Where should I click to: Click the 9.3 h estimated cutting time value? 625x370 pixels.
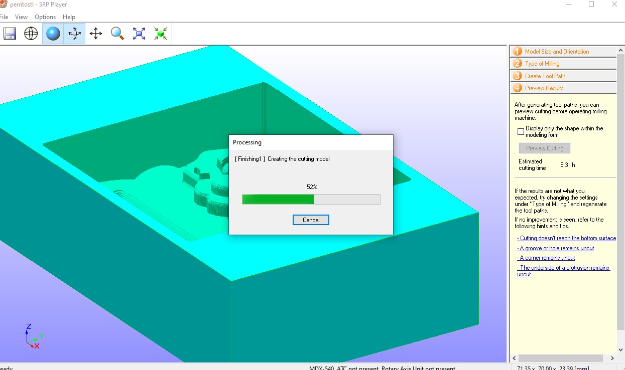tap(567, 164)
